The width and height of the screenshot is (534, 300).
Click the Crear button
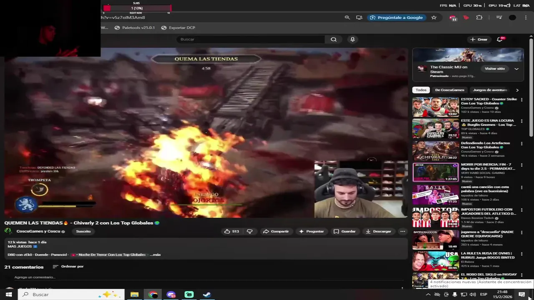[x=479, y=39]
